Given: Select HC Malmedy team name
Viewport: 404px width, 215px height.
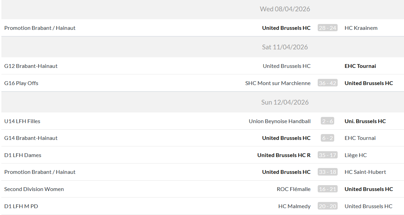Looking at the screenshot, I should [294, 206].
